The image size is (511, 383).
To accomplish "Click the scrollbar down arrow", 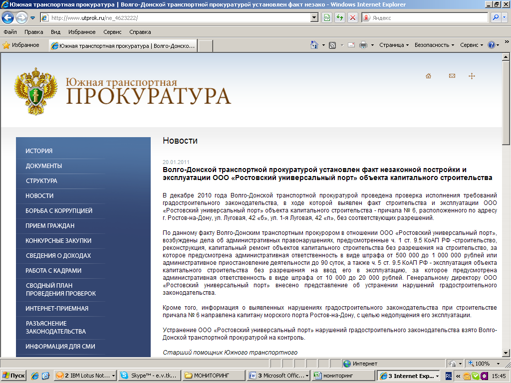I will (x=506, y=353).
